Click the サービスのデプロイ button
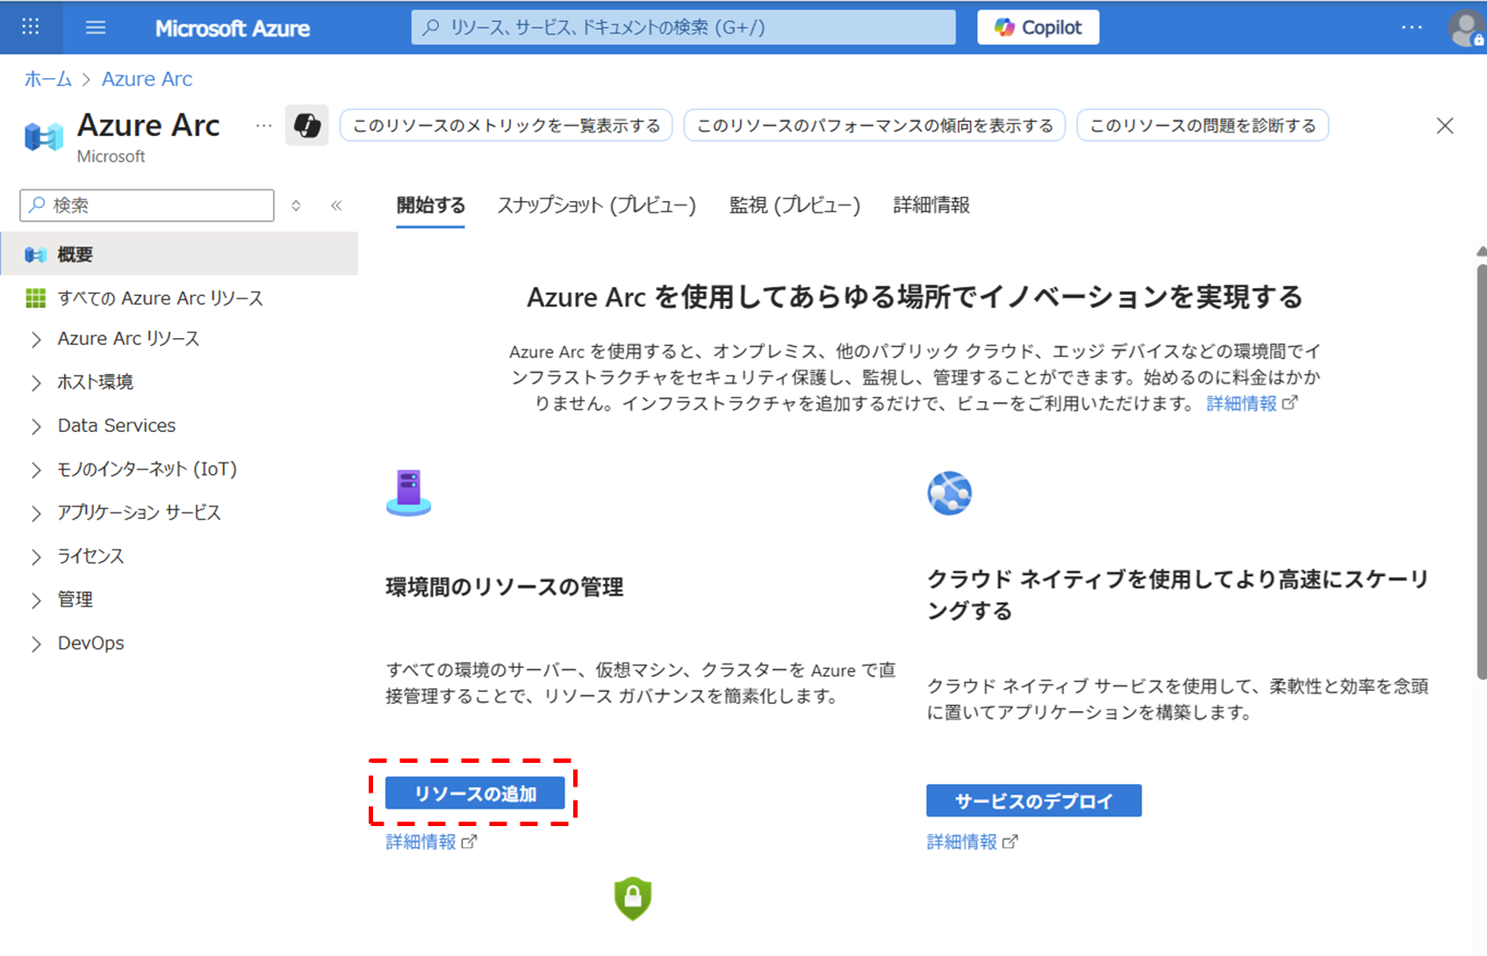The height and width of the screenshot is (956, 1487). point(1033,800)
